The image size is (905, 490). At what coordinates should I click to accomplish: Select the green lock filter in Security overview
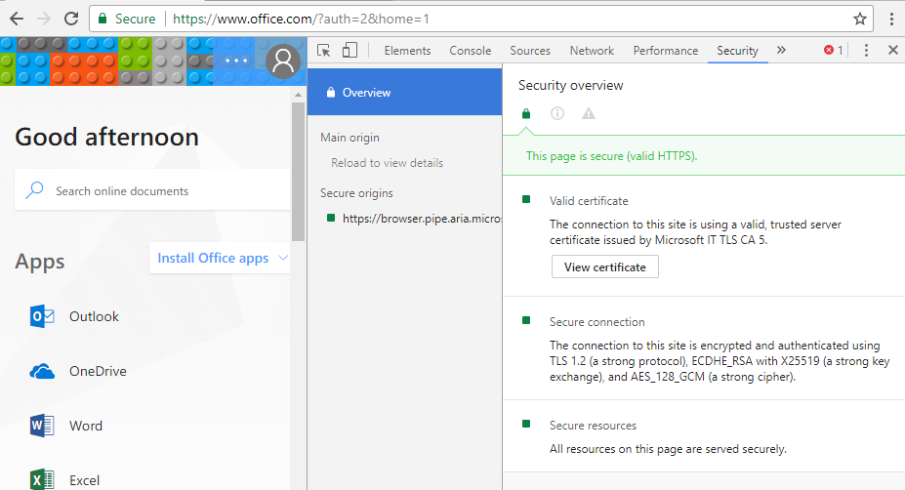(526, 113)
